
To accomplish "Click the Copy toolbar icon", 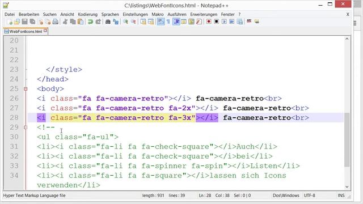I will [x=73, y=22].
